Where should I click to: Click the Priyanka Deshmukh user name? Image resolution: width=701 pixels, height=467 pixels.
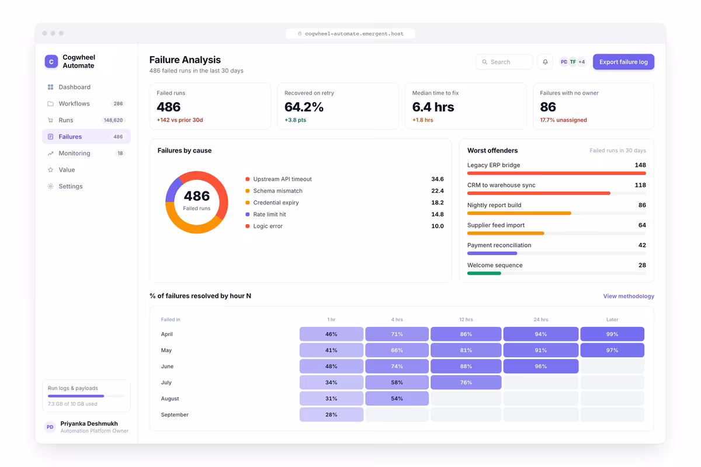click(x=89, y=424)
